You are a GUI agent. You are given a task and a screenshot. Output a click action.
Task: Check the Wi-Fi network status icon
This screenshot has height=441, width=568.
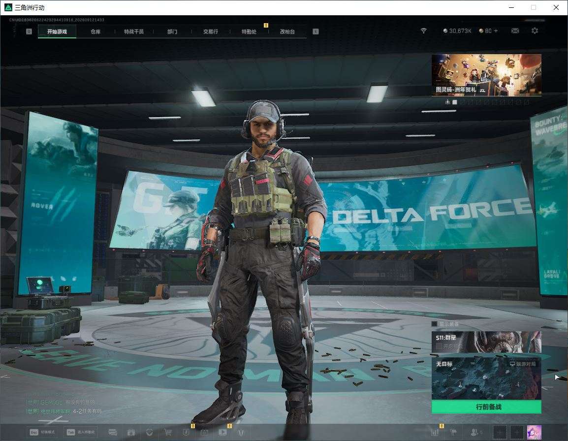click(x=423, y=31)
